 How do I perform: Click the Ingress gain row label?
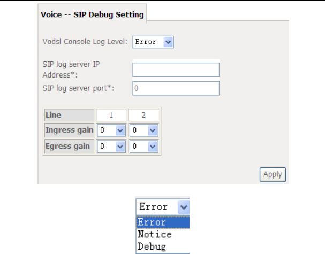(x=70, y=130)
